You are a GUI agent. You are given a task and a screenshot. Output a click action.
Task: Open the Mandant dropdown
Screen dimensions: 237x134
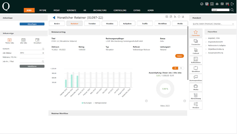[213, 24]
